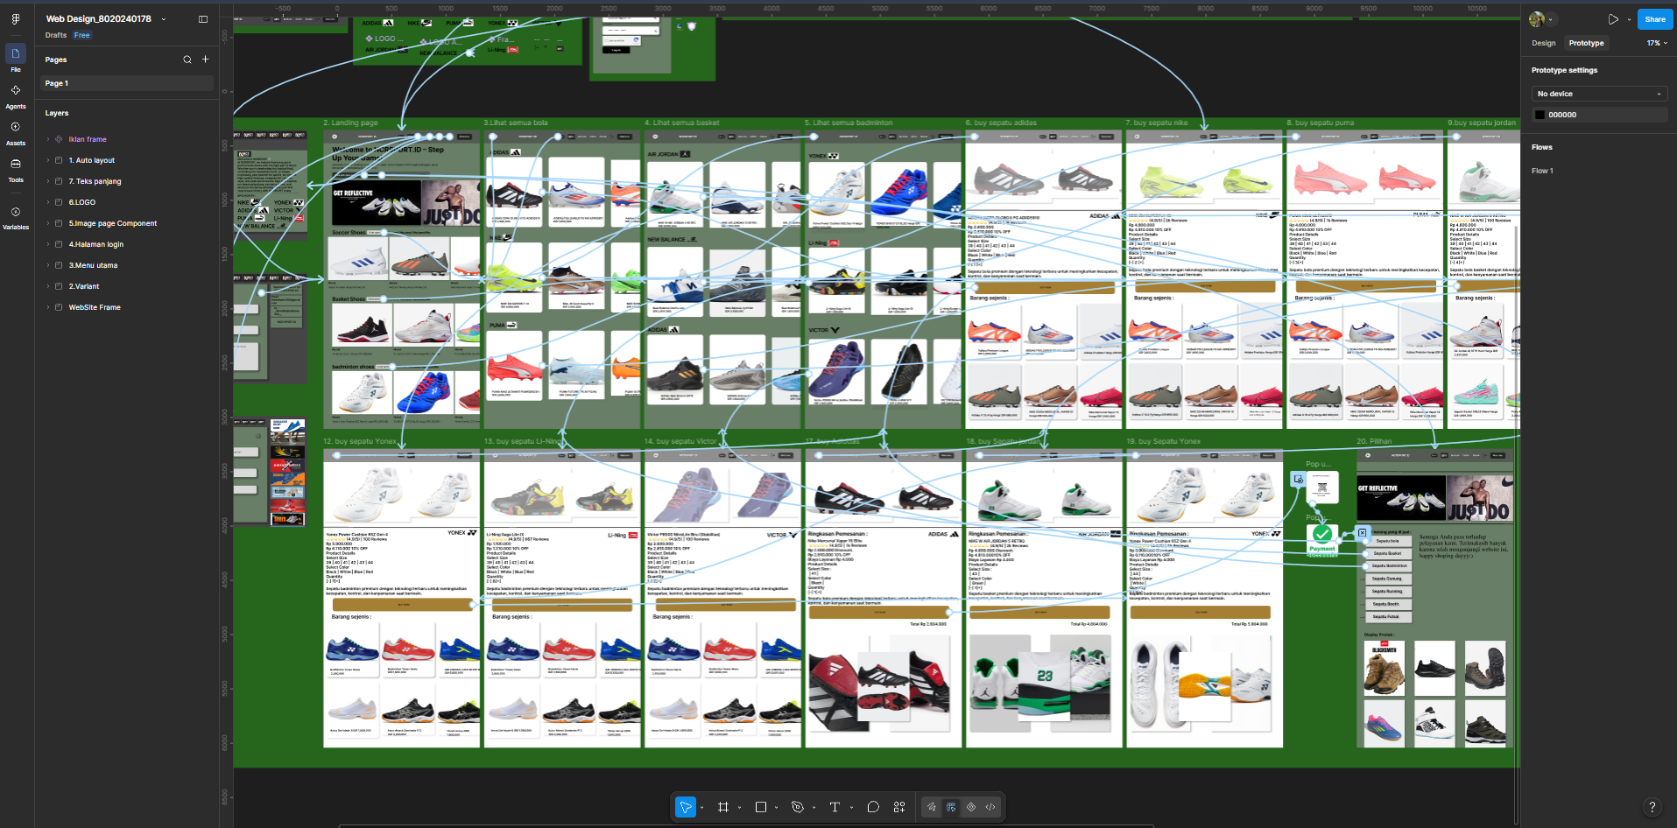Open the file name dropdown chevron
Image resolution: width=1677 pixels, height=828 pixels.
point(164,19)
